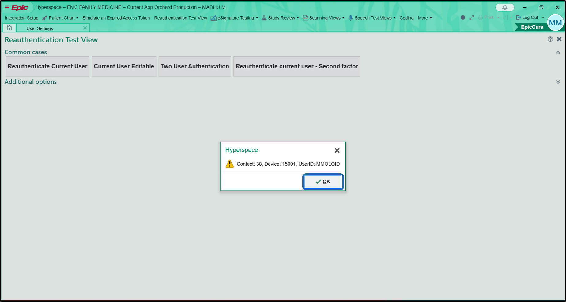Close the User Settings tab
The width and height of the screenshot is (566, 302).
click(85, 28)
